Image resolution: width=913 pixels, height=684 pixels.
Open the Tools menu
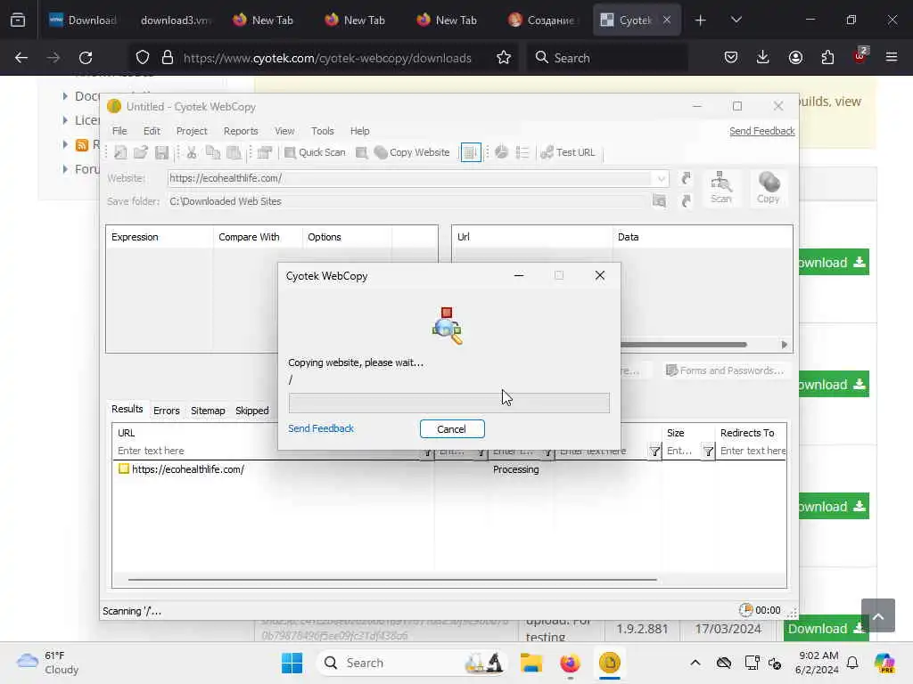pyautogui.click(x=322, y=131)
